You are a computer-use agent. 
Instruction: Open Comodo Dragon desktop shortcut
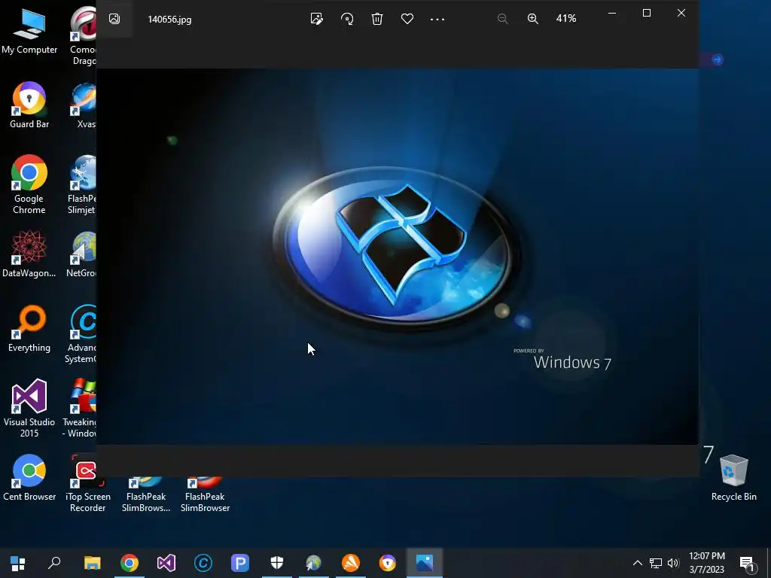click(84, 37)
